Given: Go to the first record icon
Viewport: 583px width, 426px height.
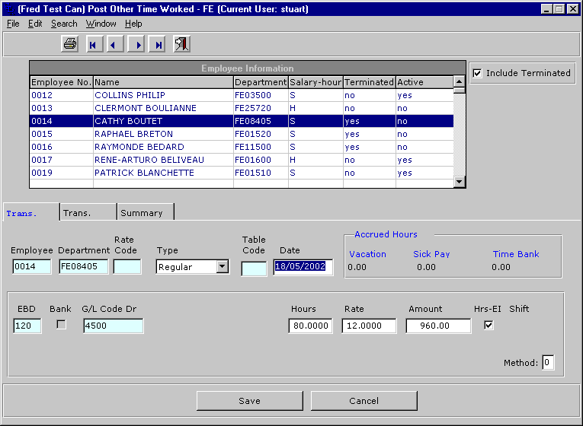Looking at the screenshot, I should [x=93, y=45].
